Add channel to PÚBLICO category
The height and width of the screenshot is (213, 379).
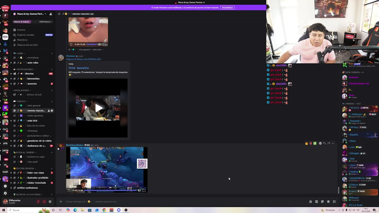pyautogui.click(x=52, y=101)
